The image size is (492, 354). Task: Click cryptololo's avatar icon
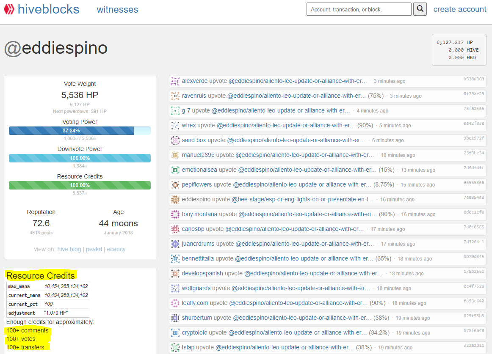pos(175,332)
